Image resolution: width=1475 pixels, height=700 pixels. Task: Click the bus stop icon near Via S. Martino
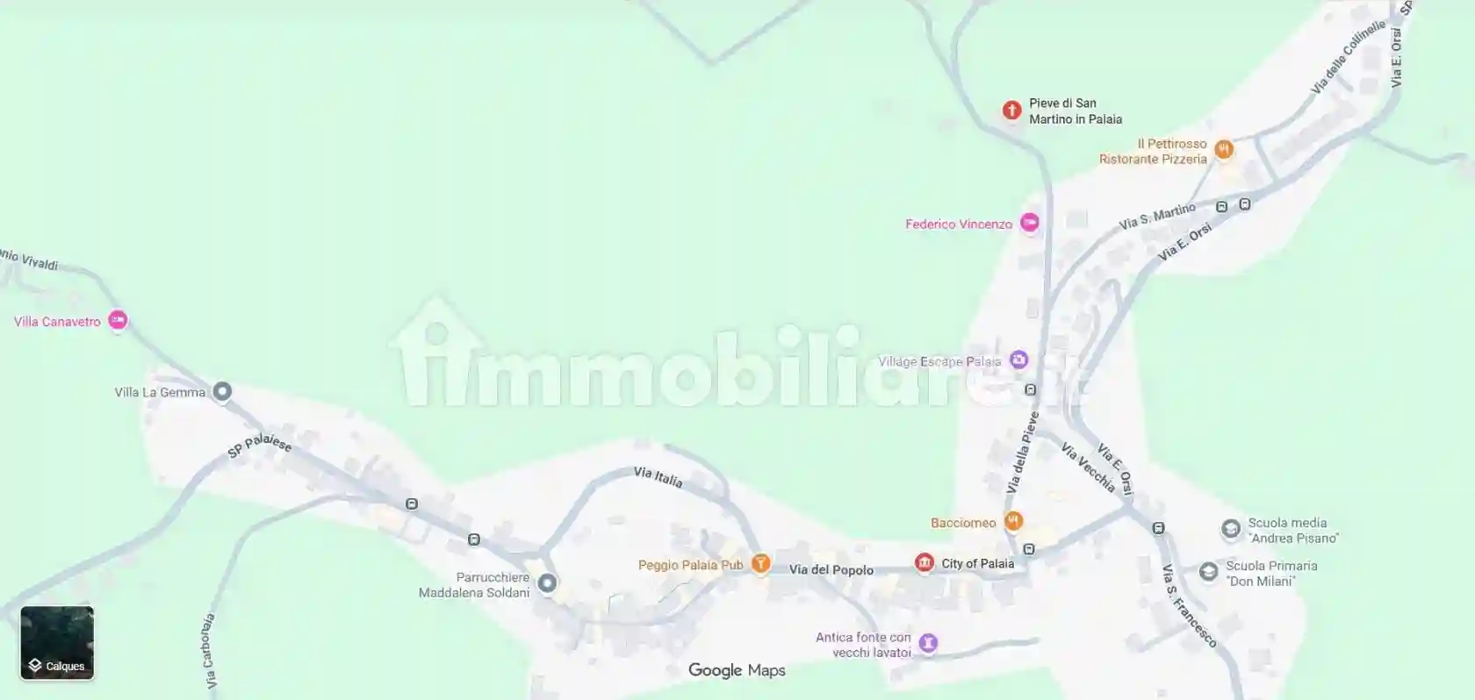point(1221,207)
